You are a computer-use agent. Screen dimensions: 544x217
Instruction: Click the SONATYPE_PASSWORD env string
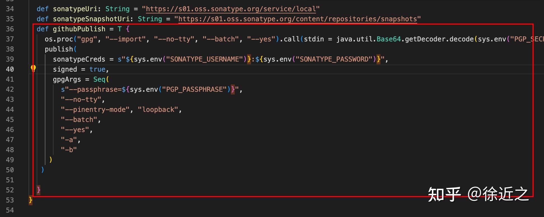pyautogui.click(x=334, y=59)
